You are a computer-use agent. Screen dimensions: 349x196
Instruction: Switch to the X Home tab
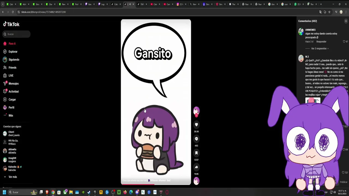point(194,4)
